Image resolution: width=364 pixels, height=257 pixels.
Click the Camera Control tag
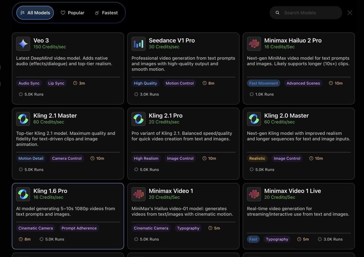click(67, 158)
